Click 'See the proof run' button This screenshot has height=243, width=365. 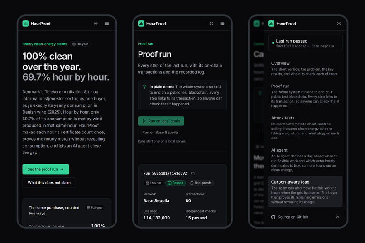point(46,169)
